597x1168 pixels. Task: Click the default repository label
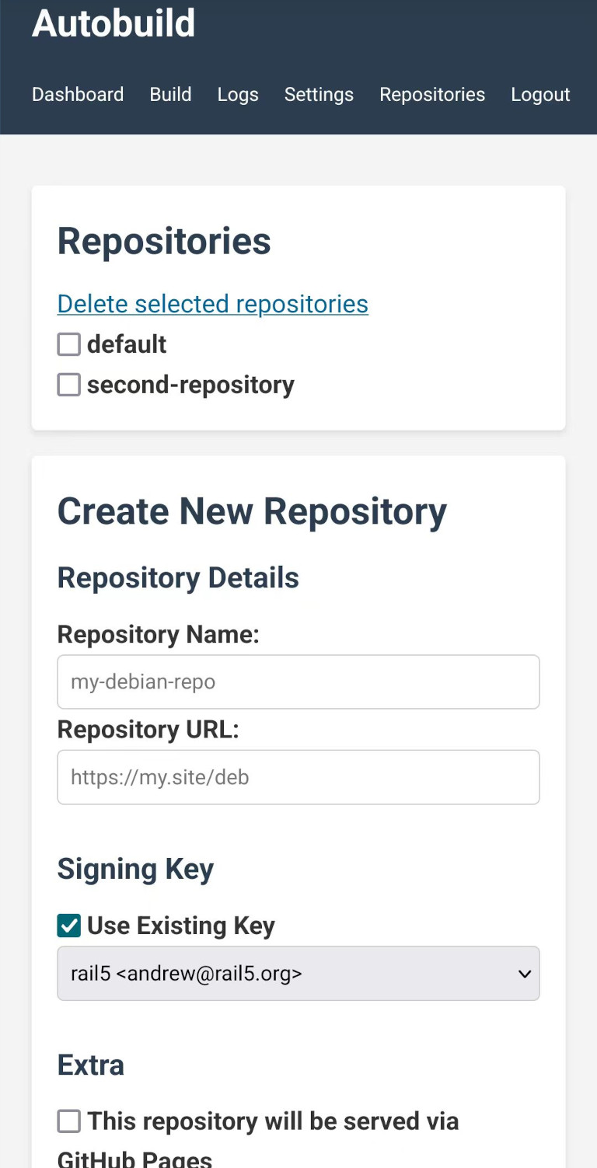click(x=127, y=344)
